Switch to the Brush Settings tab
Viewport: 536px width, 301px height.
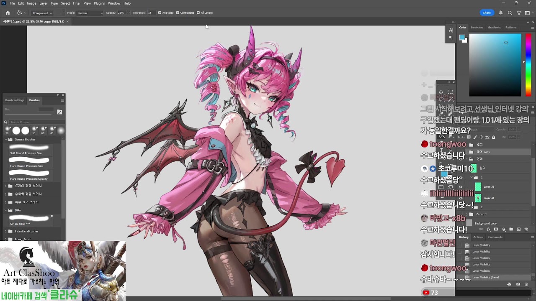click(x=15, y=100)
